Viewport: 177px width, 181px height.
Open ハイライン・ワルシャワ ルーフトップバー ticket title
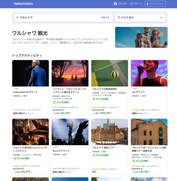pos(70,90)
